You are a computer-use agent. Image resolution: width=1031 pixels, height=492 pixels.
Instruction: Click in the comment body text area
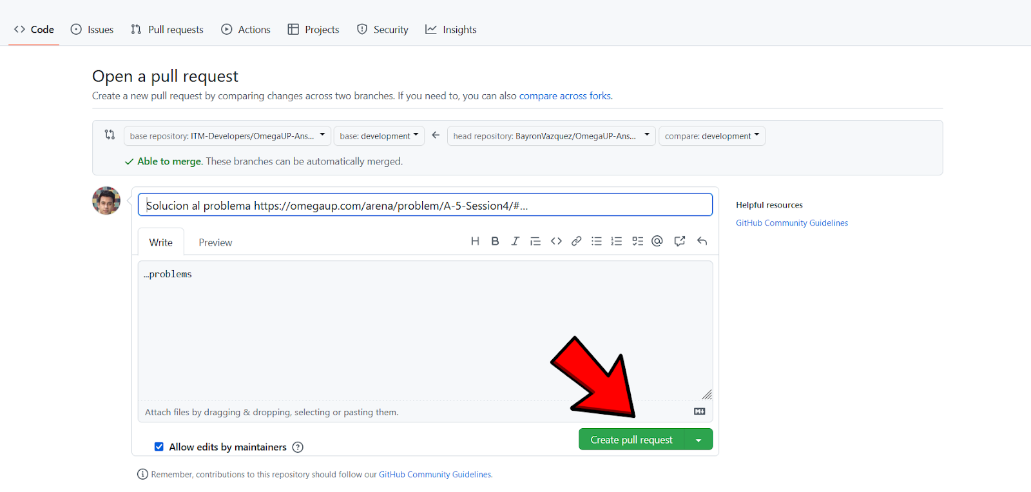coord(425,330)
